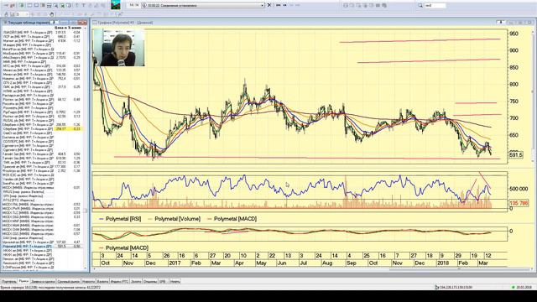The height and width of the screenshot is (302, 537).
Task: Click the Polymetal [RSI] legend entry
Action: [x=120, y=219]
